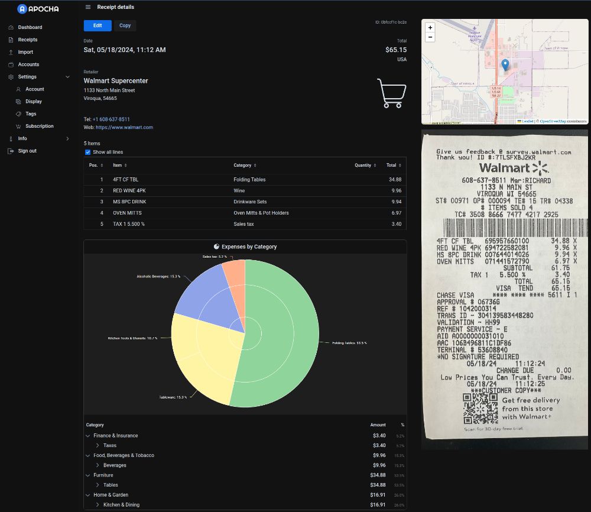The width and height of the screenshot is (591, 512).
Task: Click the $65.15 receipt total
Action: click(x=396, y=50)
